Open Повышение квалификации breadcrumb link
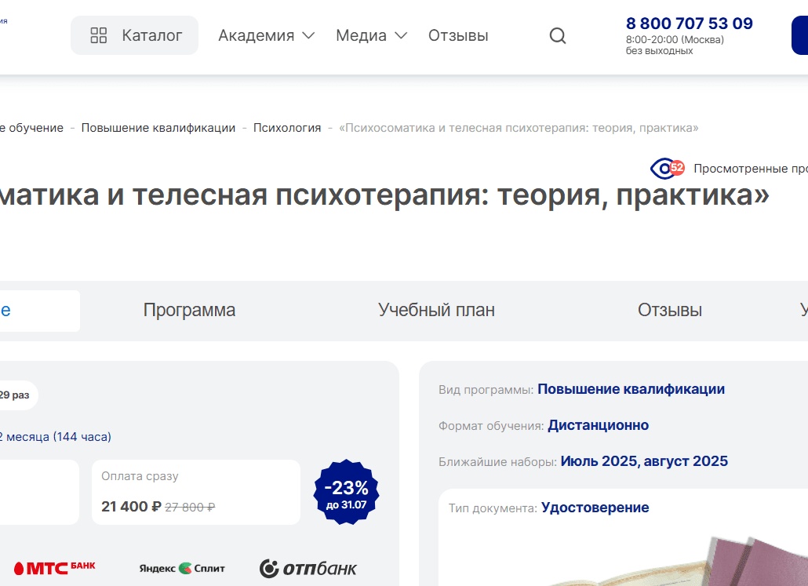 coord(158,128)
